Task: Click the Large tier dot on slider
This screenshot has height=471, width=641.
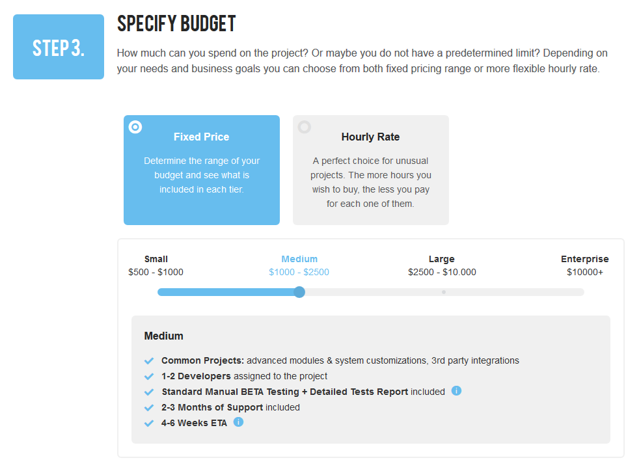Action: 444,292
